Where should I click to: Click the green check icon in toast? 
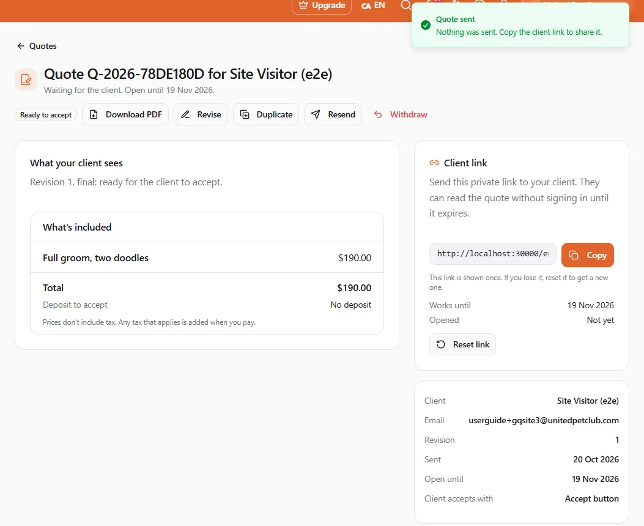426,25
